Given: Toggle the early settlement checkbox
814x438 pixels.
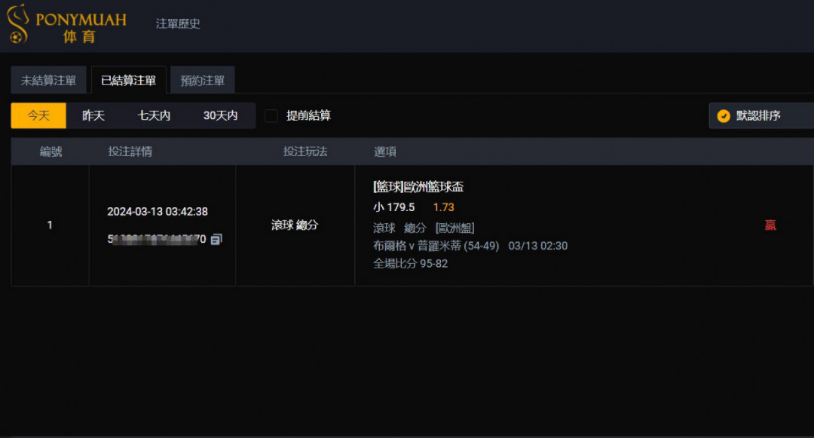Looking at the screenshot, I should pyautogui.click(x=271, y=116).
